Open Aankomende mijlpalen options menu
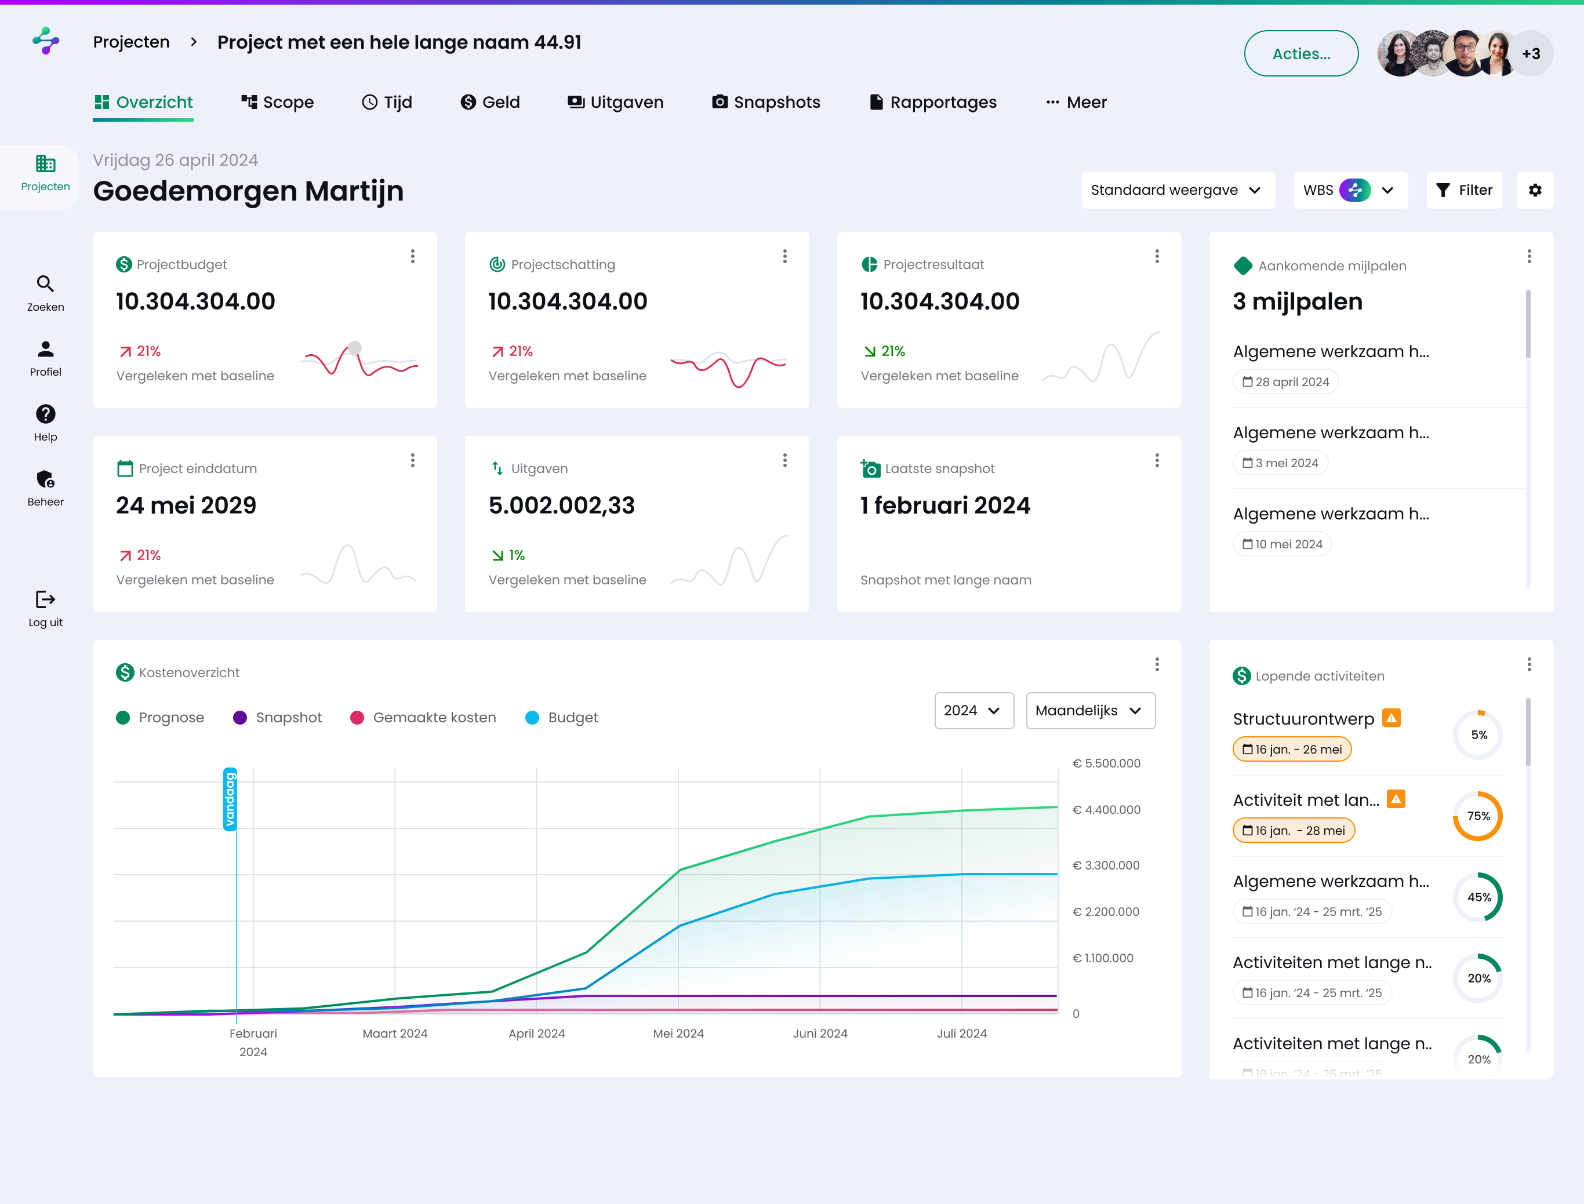 coord(1529,257)
